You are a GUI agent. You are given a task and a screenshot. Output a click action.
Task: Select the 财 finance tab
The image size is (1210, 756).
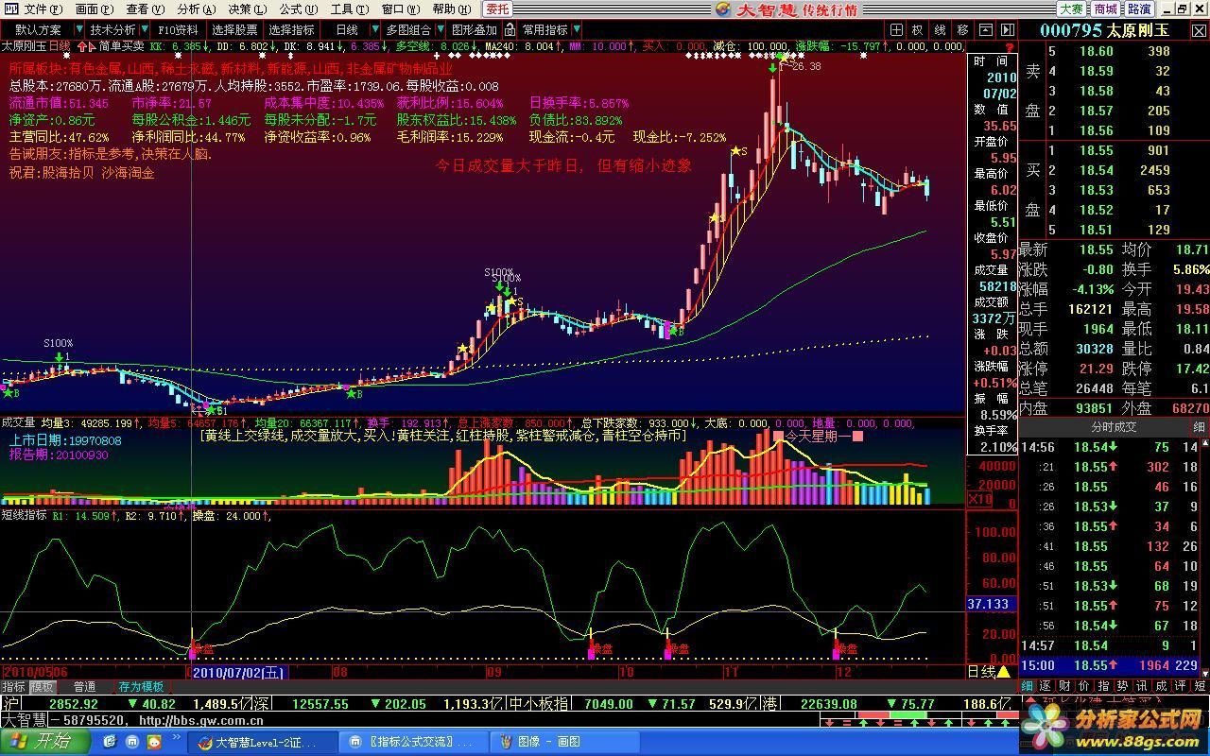(1063, 686)
